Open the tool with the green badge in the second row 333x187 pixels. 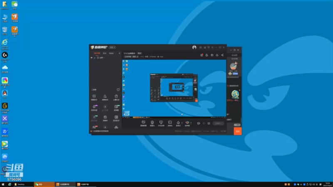(117, 108)
